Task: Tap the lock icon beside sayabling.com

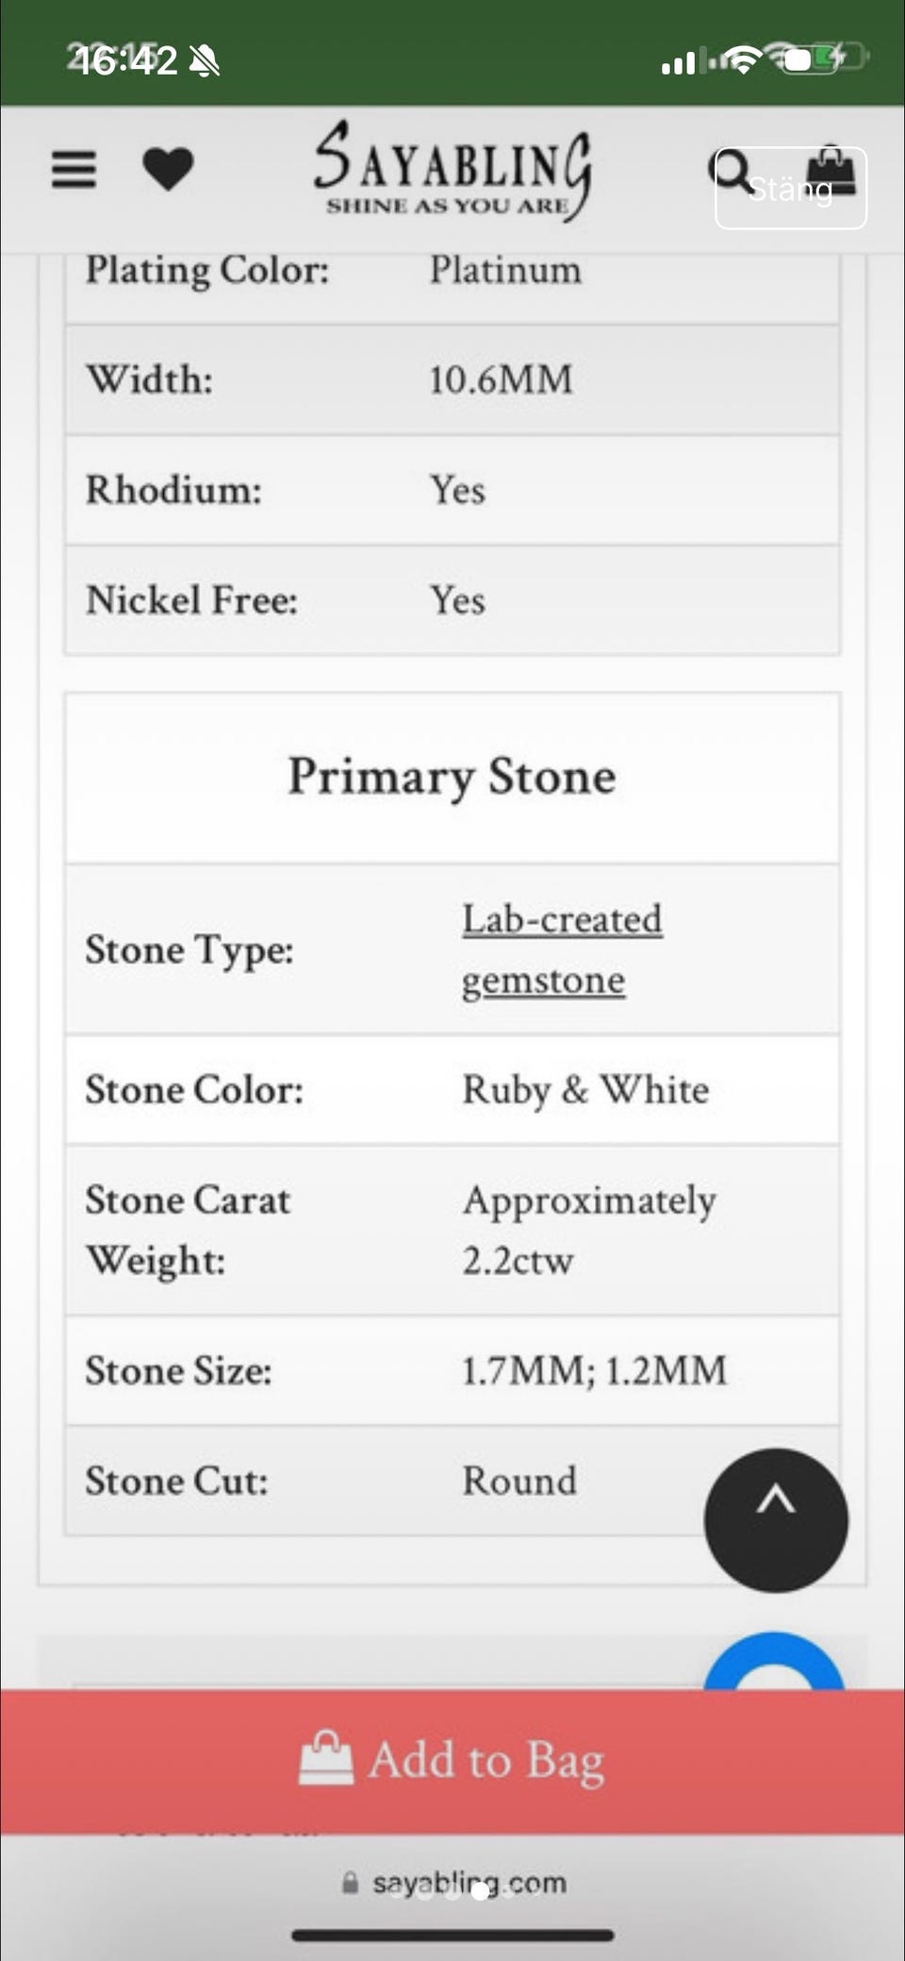Action: pyautogui.click(x=350, y=1883)
